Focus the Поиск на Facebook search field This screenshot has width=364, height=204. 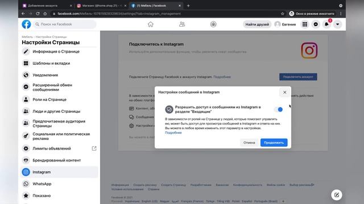click(x=65, y=24)
